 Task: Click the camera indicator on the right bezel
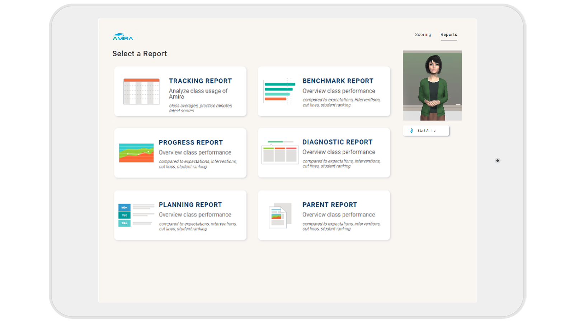497,161
